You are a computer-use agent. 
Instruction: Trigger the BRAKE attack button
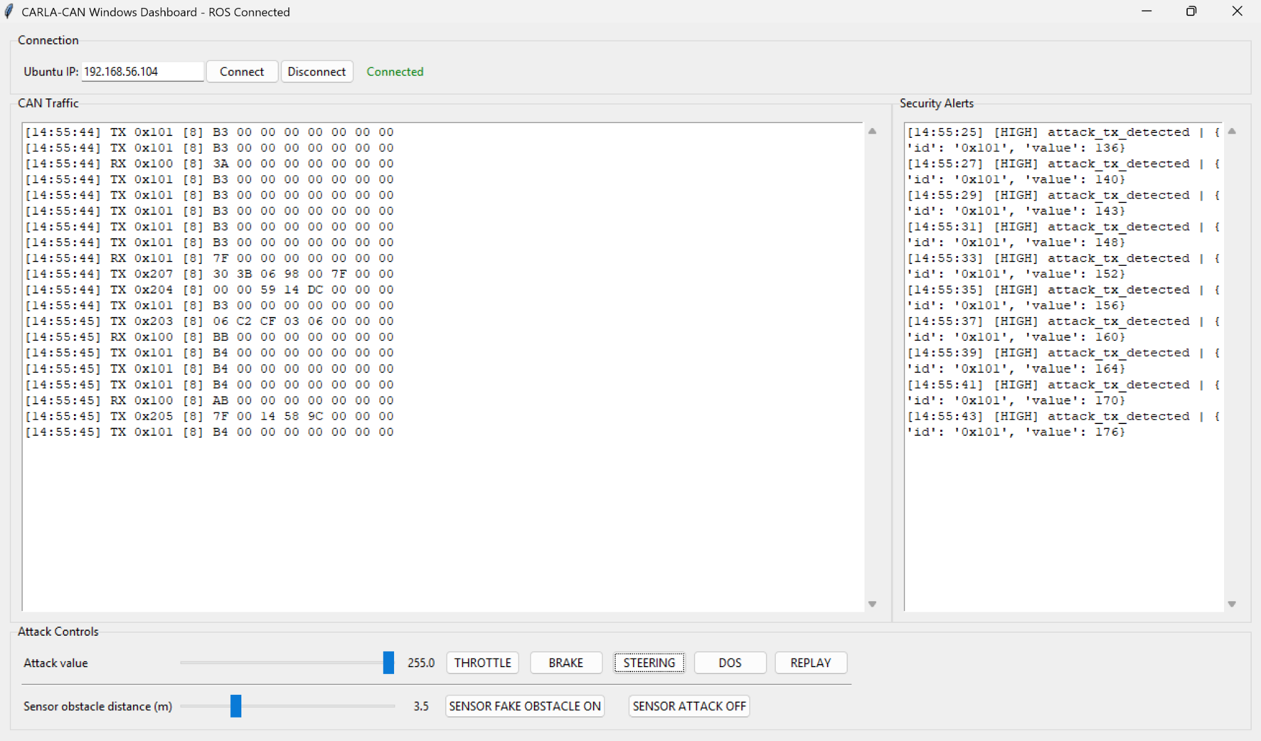click(565, 663)
